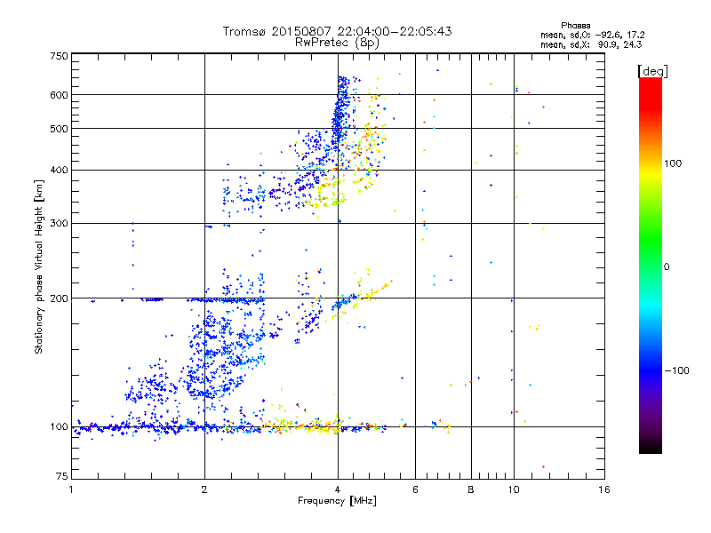Click the colorbar label "0"
711x533 pixels.
(x=667, y=267)
